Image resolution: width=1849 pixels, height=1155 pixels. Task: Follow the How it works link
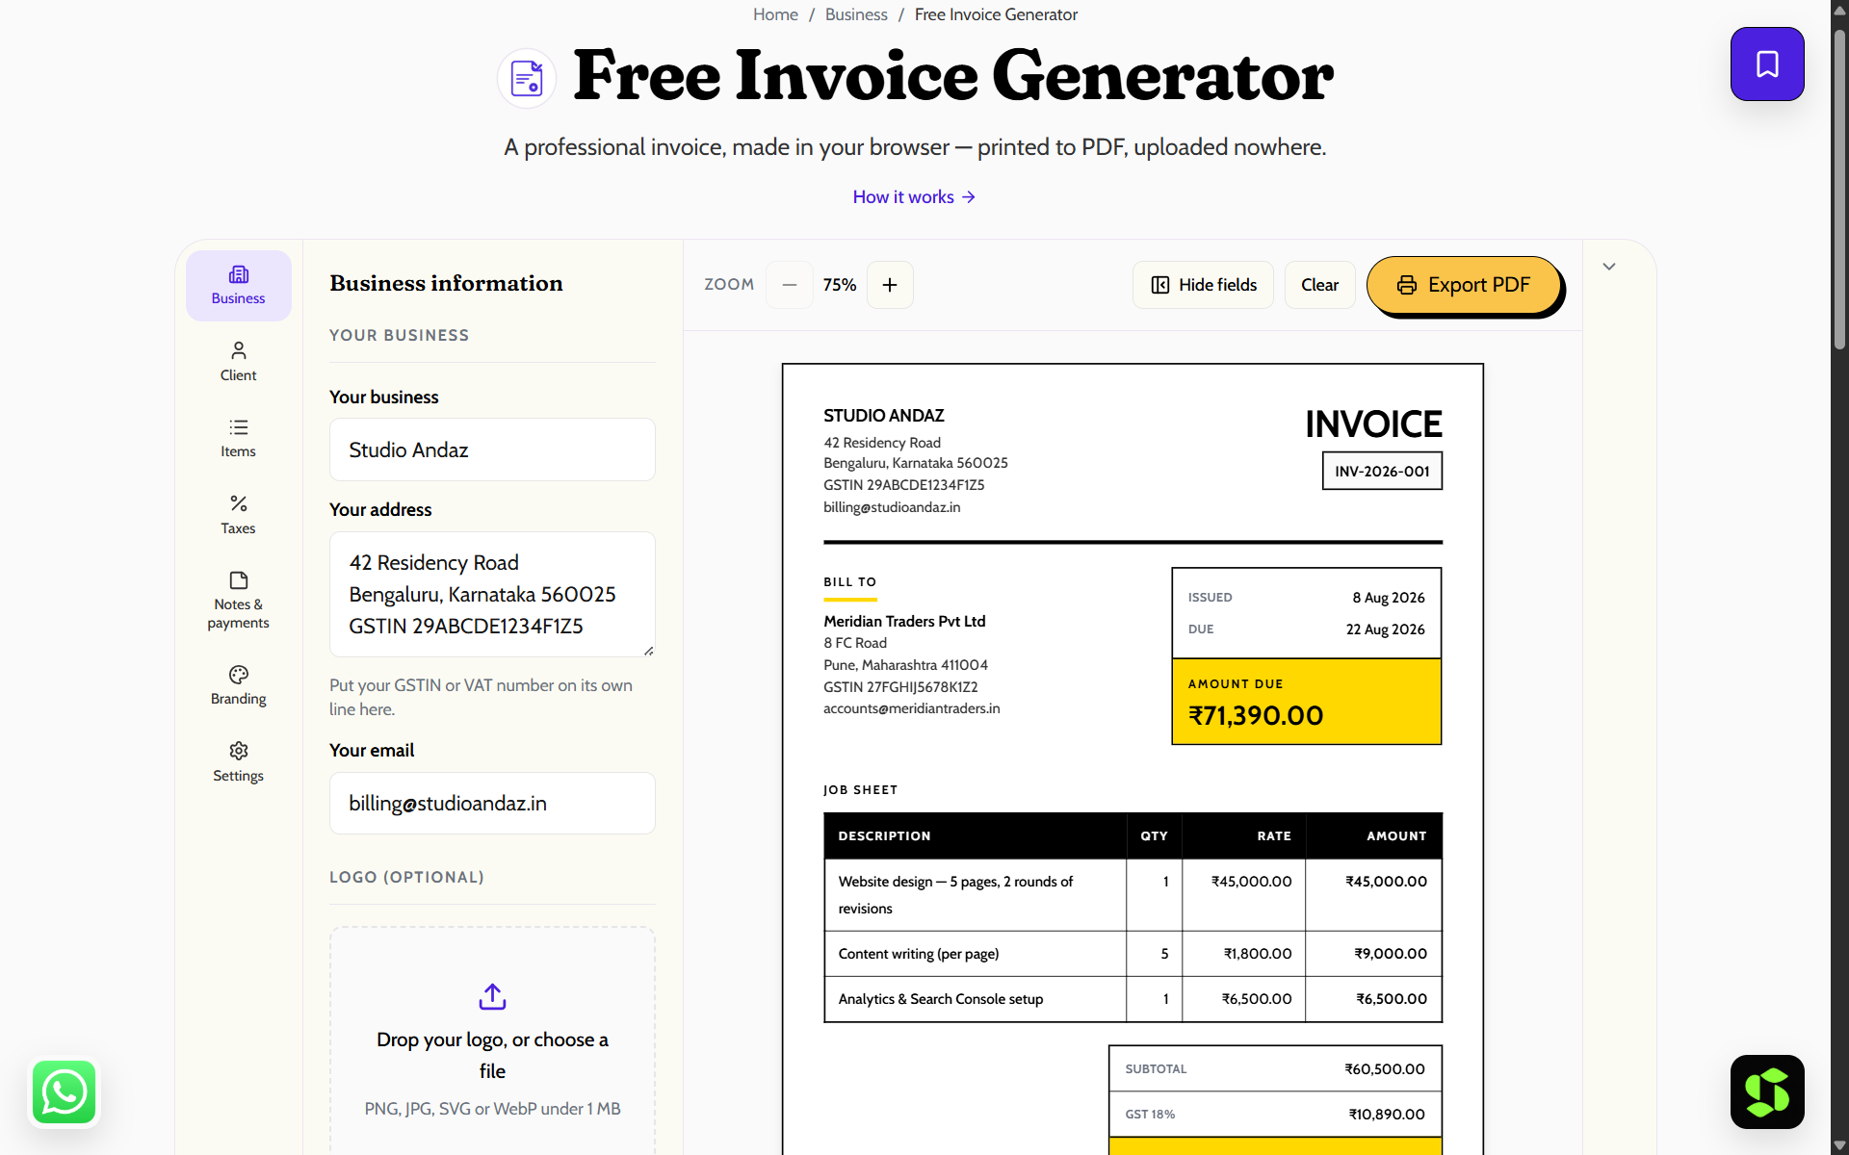click(x=914, y=197)
